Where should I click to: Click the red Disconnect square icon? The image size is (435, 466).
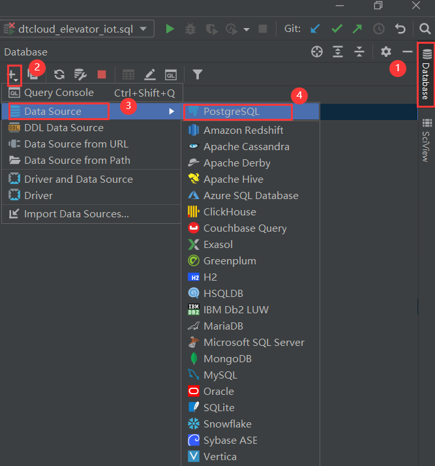tap(102, 74)
